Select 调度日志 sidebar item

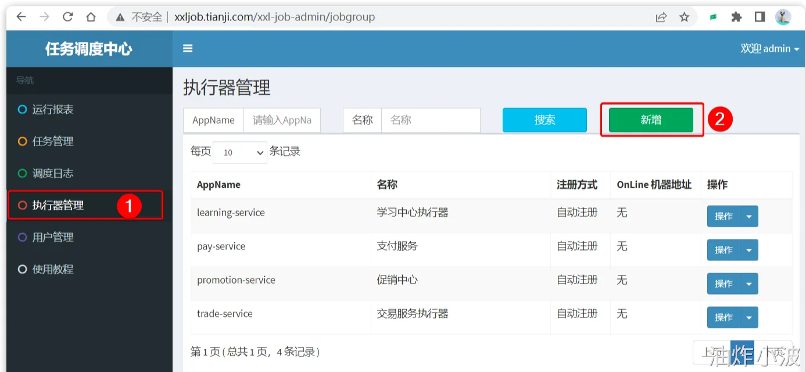click(53, 173)
